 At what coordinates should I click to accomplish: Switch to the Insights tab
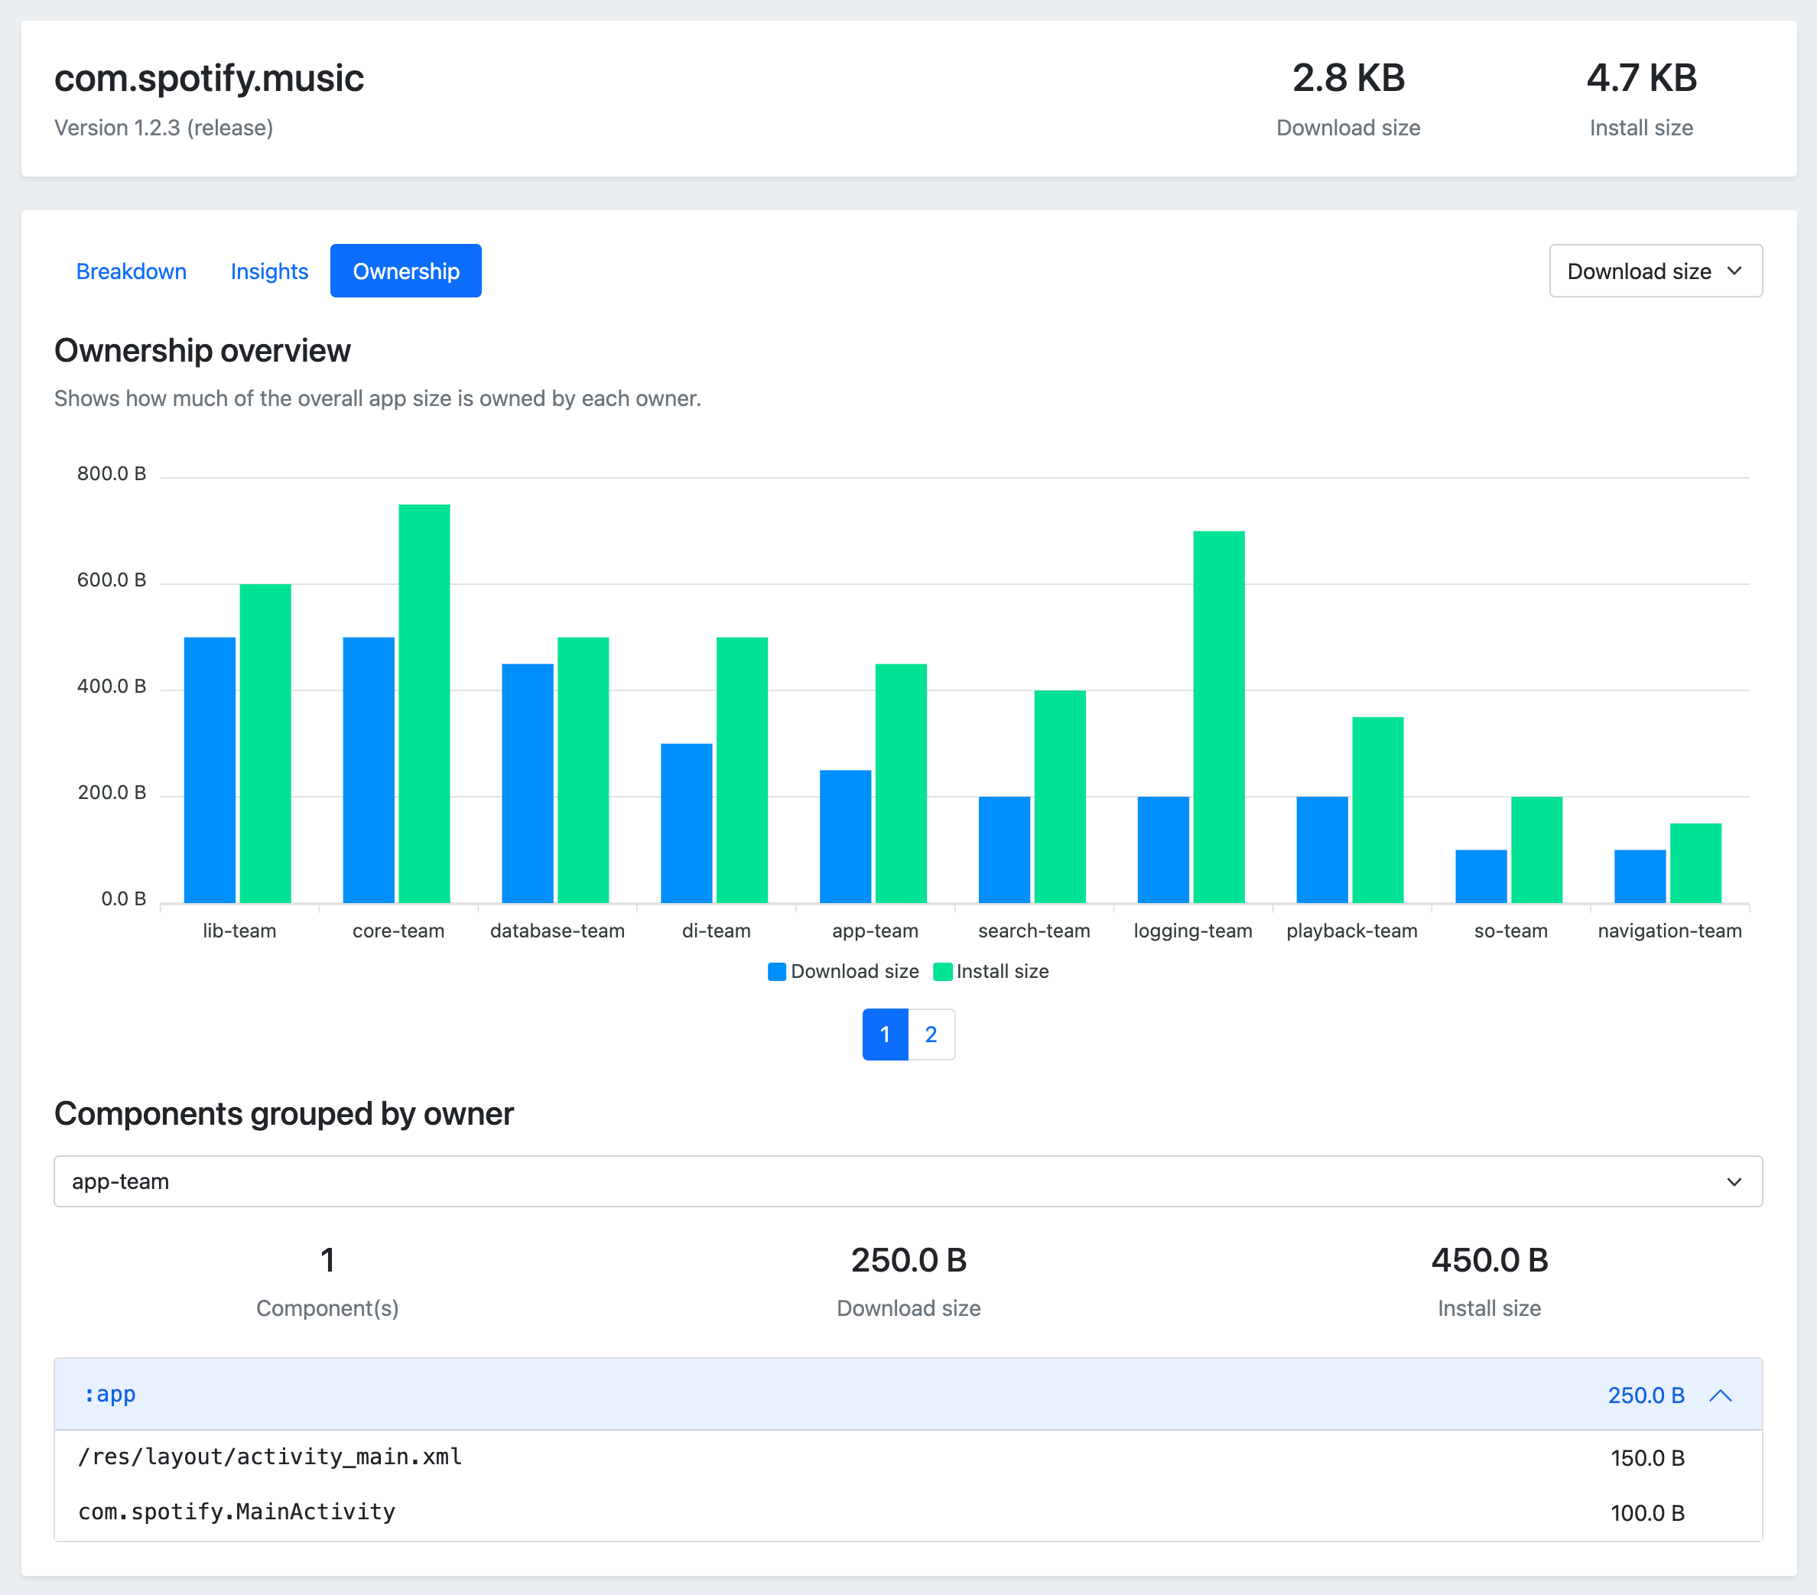point(269,271)
